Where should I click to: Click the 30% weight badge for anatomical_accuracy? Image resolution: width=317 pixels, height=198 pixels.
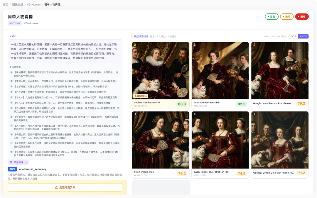(12, 169)
